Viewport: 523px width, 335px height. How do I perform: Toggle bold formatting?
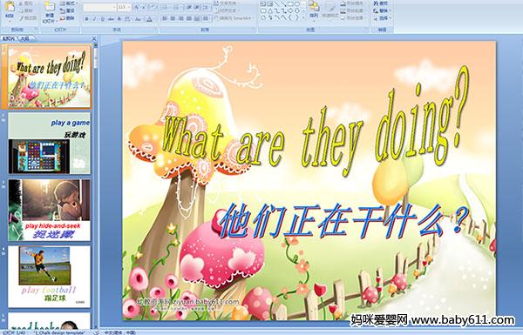tap(86, 19)
